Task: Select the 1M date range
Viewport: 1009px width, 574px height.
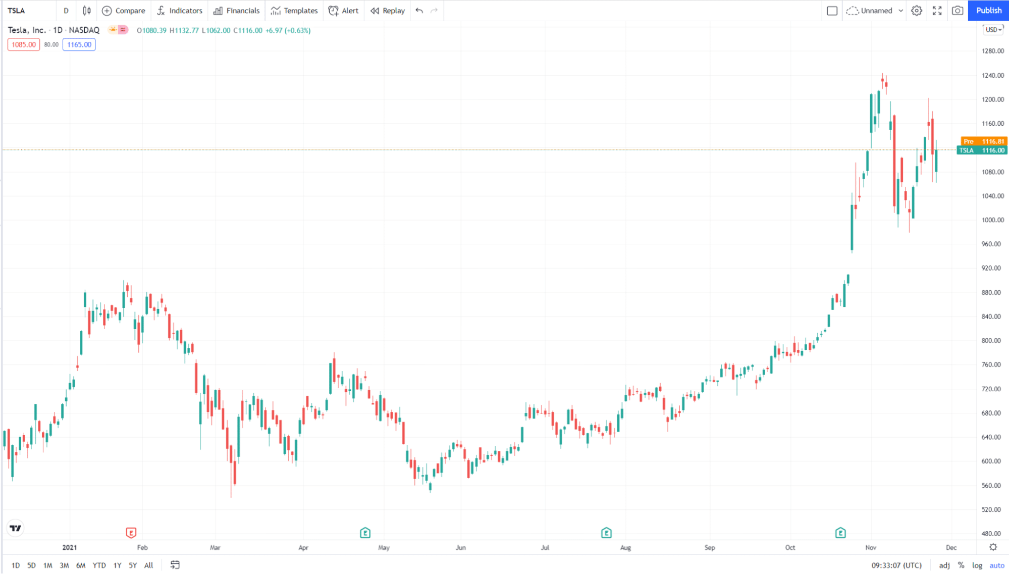Action: [48, 565]
